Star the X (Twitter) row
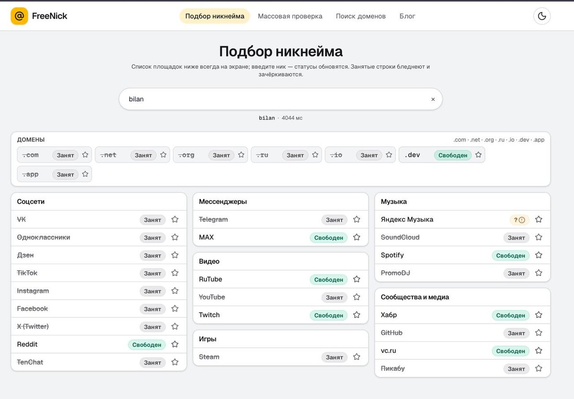The image size is (574, 399). (x=175, y=326)
